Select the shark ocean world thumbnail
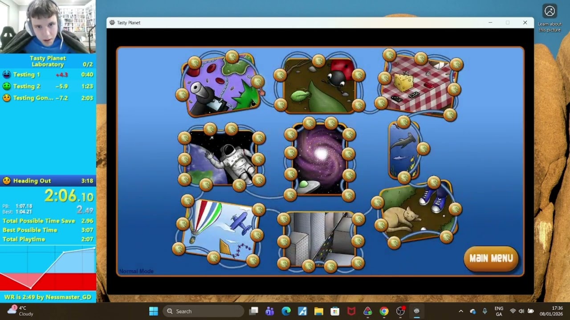Screen dimensions: 570x320 (x=404, y=150)
